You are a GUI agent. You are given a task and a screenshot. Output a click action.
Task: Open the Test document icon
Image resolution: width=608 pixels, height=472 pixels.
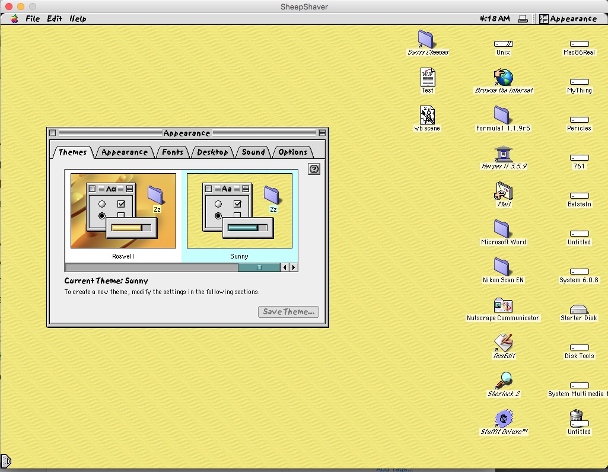pos(427,77)
